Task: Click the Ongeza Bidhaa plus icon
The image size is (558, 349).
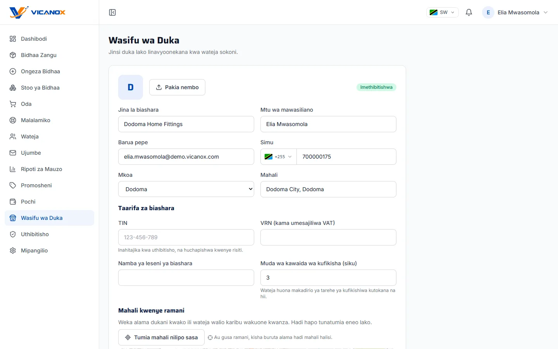Action: (13, 71)
